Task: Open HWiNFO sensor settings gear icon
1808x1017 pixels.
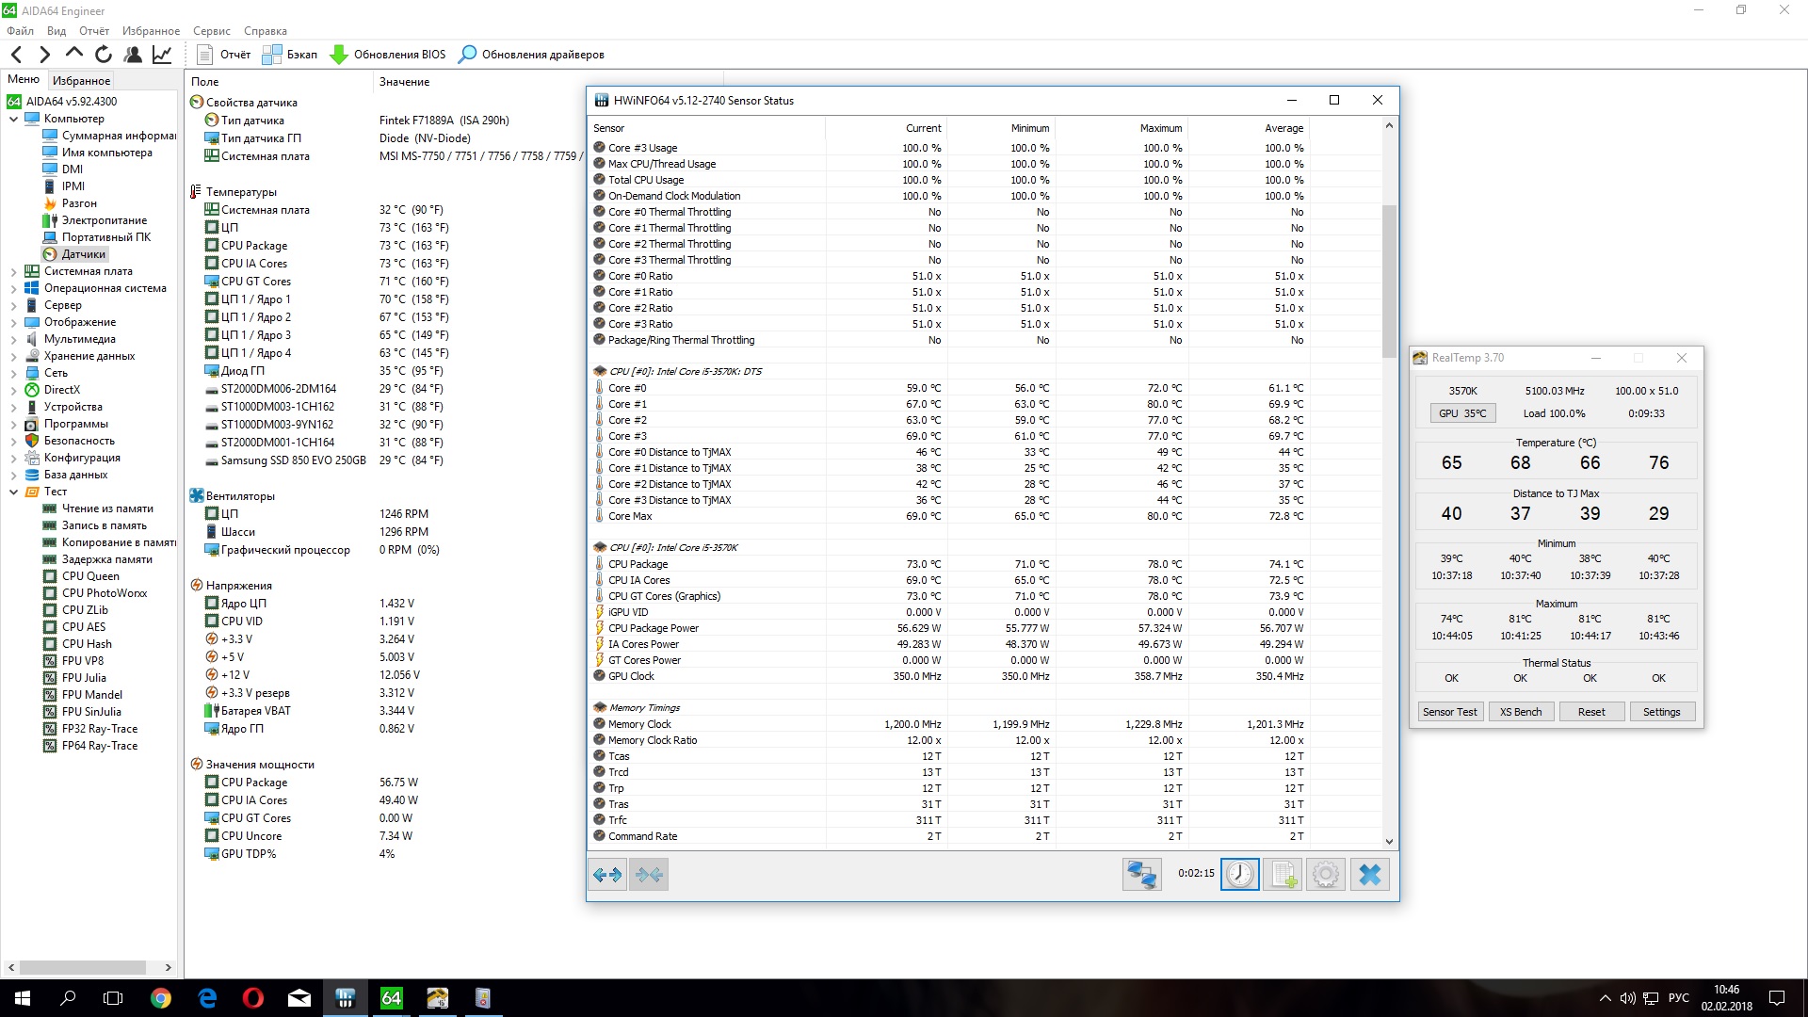Action: tap(1325, 874)
